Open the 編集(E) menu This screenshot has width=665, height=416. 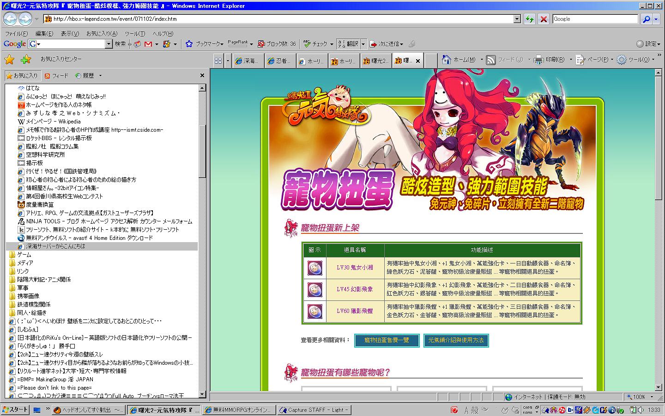[x=44, y=34]
